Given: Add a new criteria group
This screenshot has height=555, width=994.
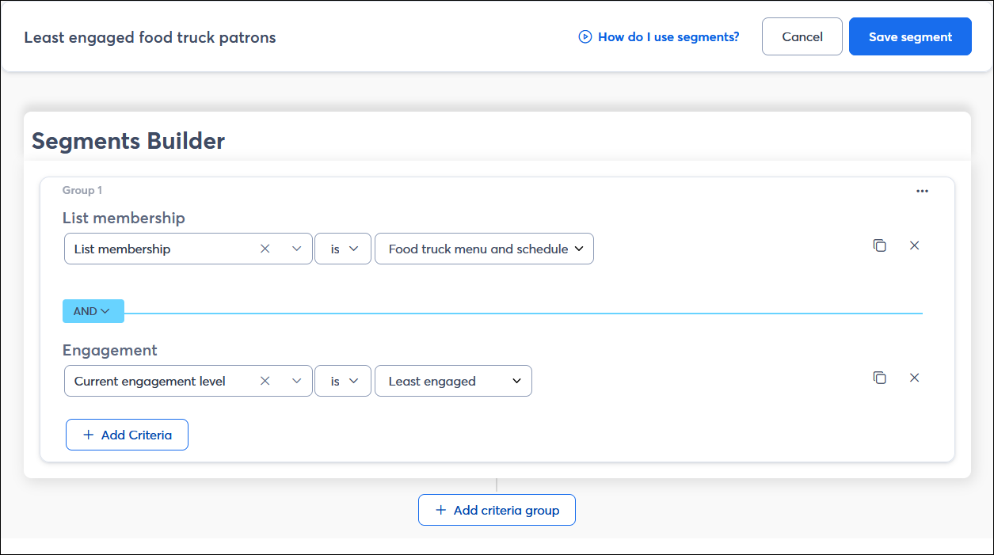Looking at the screenshot, I should tap(497, 509).
